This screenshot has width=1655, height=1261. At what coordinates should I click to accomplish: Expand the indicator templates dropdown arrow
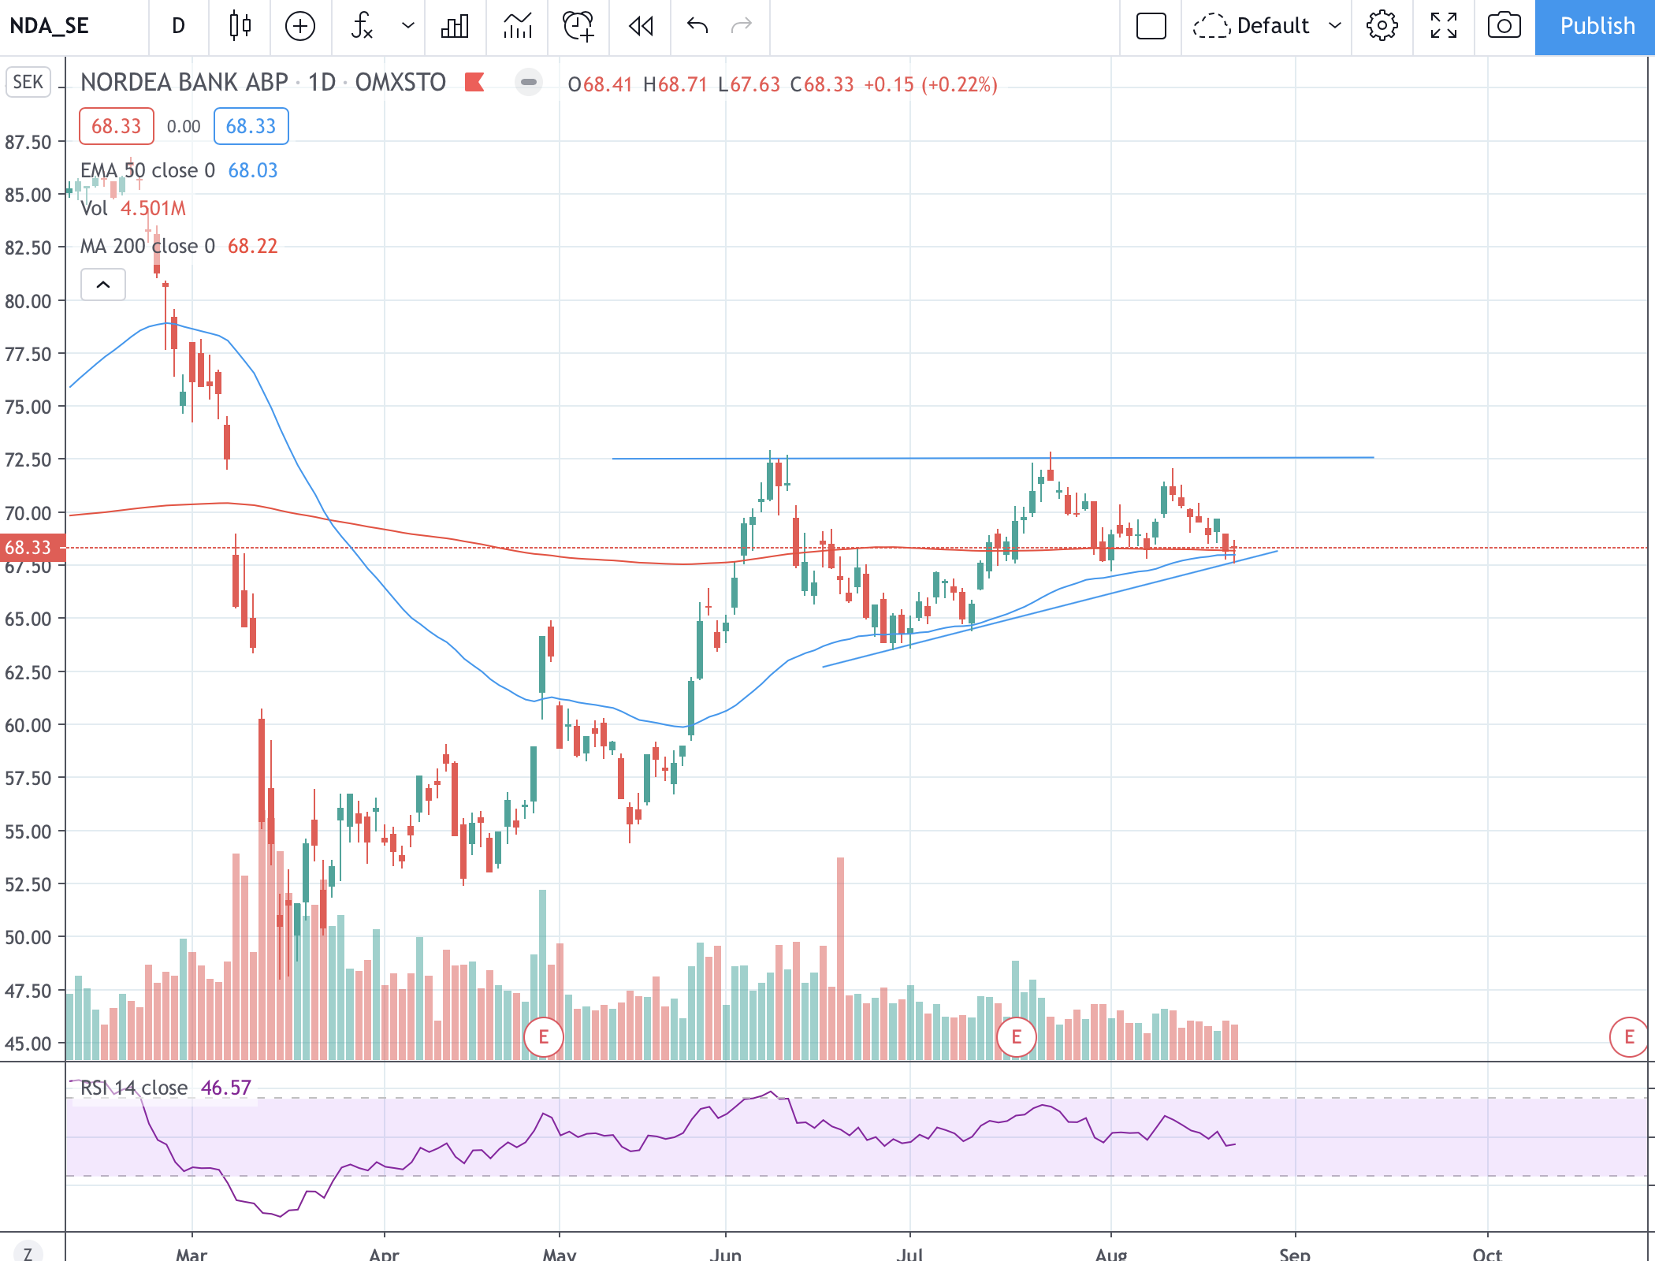(407, 26)
